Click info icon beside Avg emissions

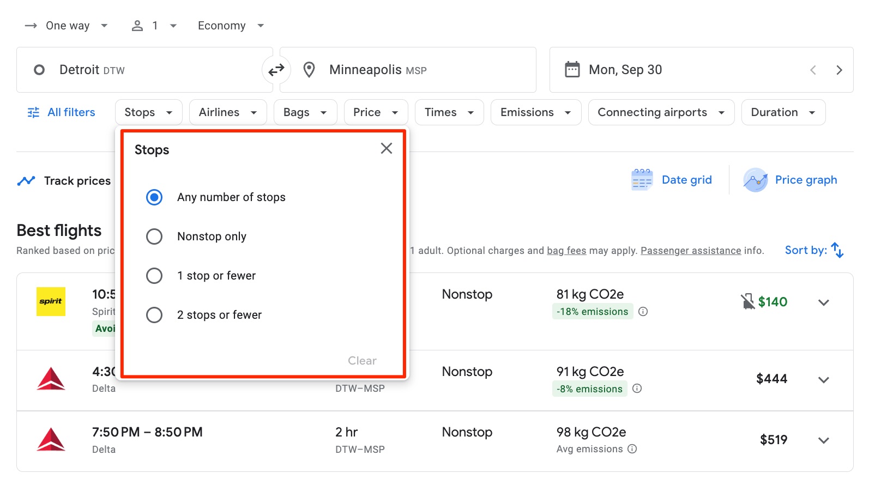tap(632, 449)
